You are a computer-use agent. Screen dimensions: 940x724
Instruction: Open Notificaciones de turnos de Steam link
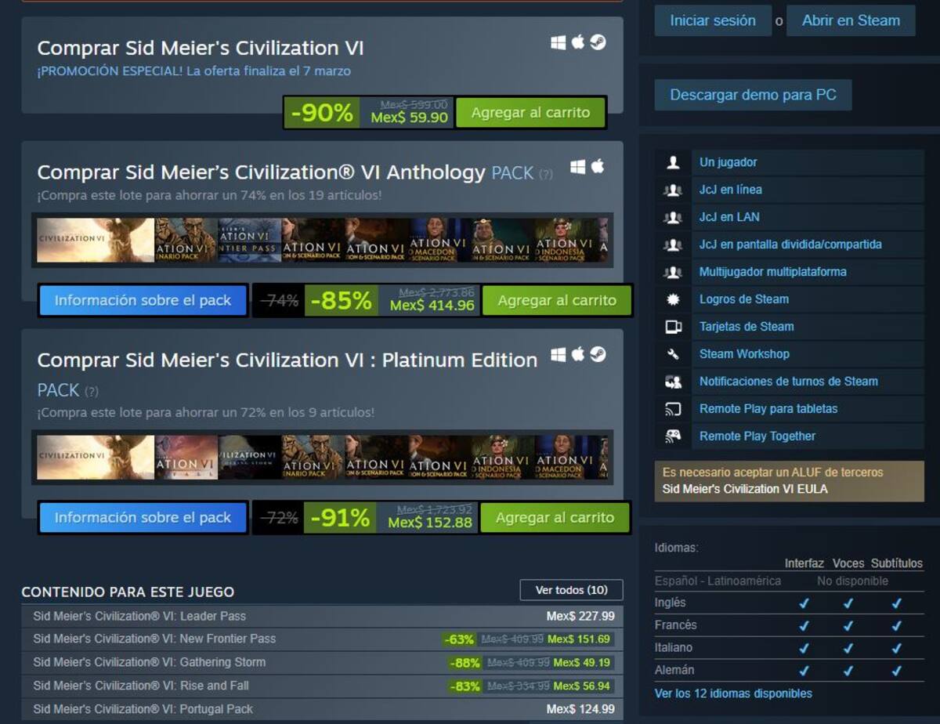(789, 382)
